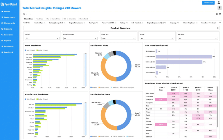This screenshot has width=223, height=140.
Task: Click the OpenBrand logo
Action: point(9,4)
